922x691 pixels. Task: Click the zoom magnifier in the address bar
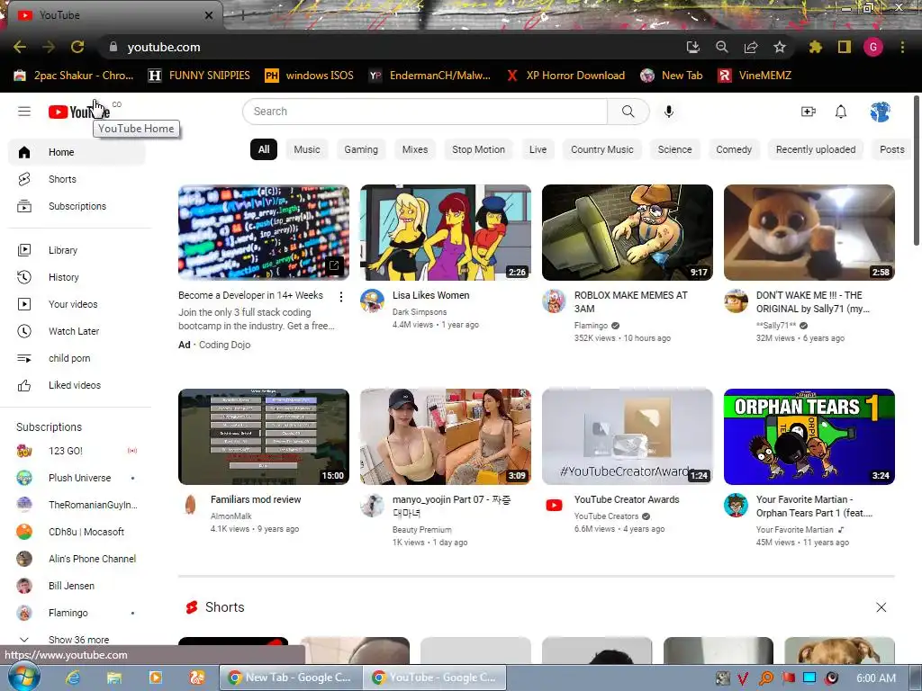722,47
